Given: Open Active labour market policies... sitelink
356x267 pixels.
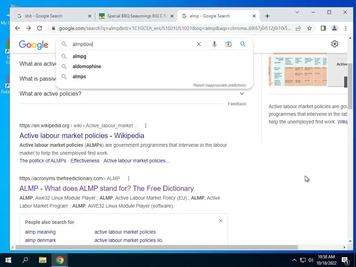Looking at the screenshot, I should pyautogui.click(x=136, y=161).
